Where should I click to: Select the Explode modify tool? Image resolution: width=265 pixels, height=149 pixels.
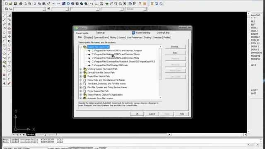pyautogui.click(x=9, y=84)
